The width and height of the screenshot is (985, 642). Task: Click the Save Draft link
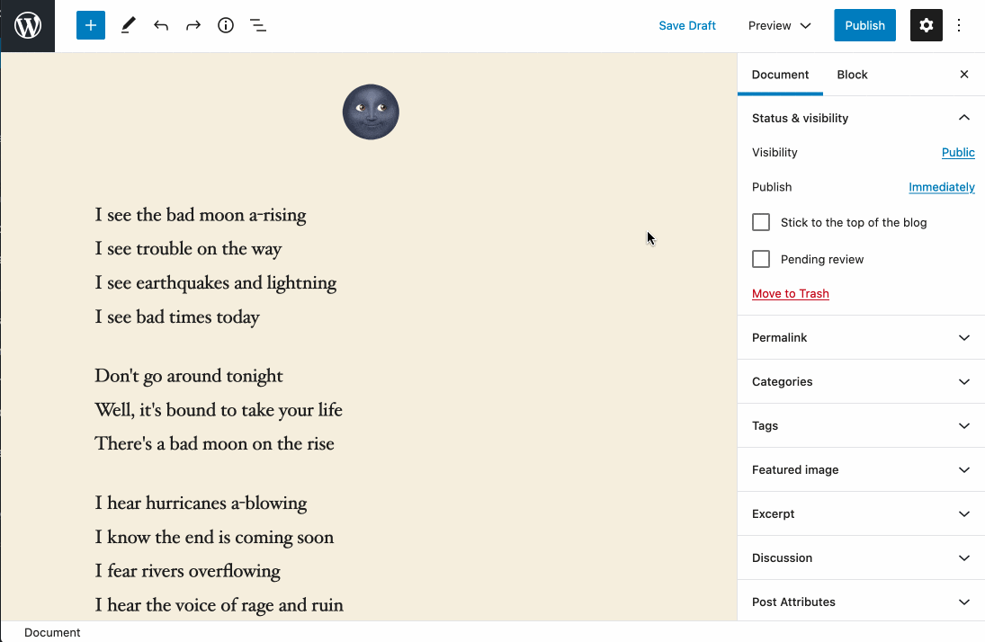pyautogui.click(x=687, y=25)
